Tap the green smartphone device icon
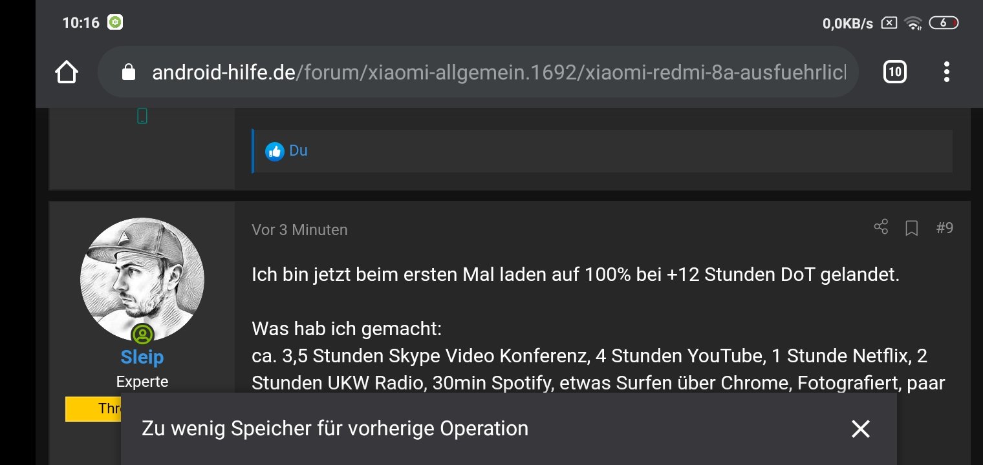Image resolution: width=983 pixels, height=465 pixels. click(x=142, y=116)
